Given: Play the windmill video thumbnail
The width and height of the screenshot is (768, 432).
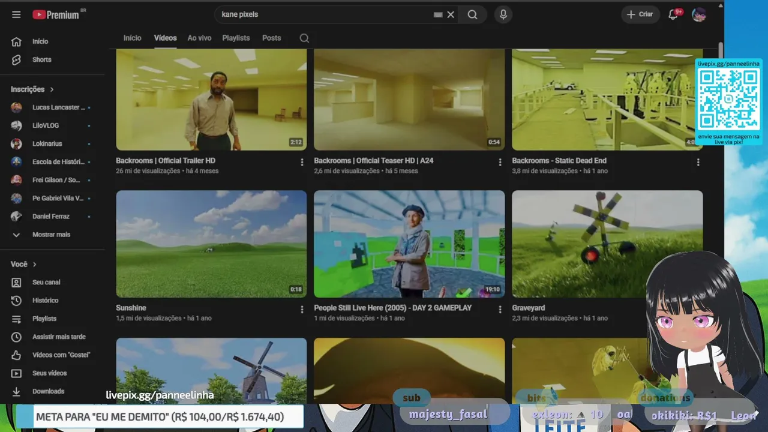Looking at the screenshot, I should pos(211,371).
